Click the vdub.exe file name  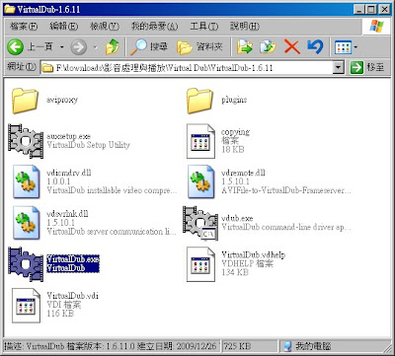[x=237, y=218]
